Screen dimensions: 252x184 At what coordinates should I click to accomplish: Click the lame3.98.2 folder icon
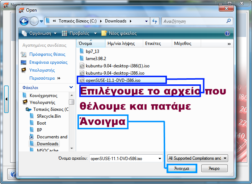pos(81,59)
